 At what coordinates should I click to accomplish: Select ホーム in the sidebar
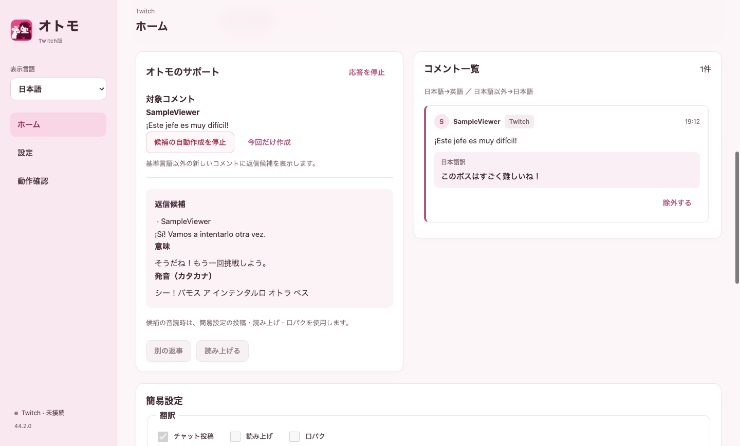click(x=58, y=124)
